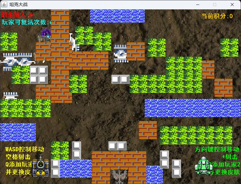Click the eagle base emblem

click(119, 176)
